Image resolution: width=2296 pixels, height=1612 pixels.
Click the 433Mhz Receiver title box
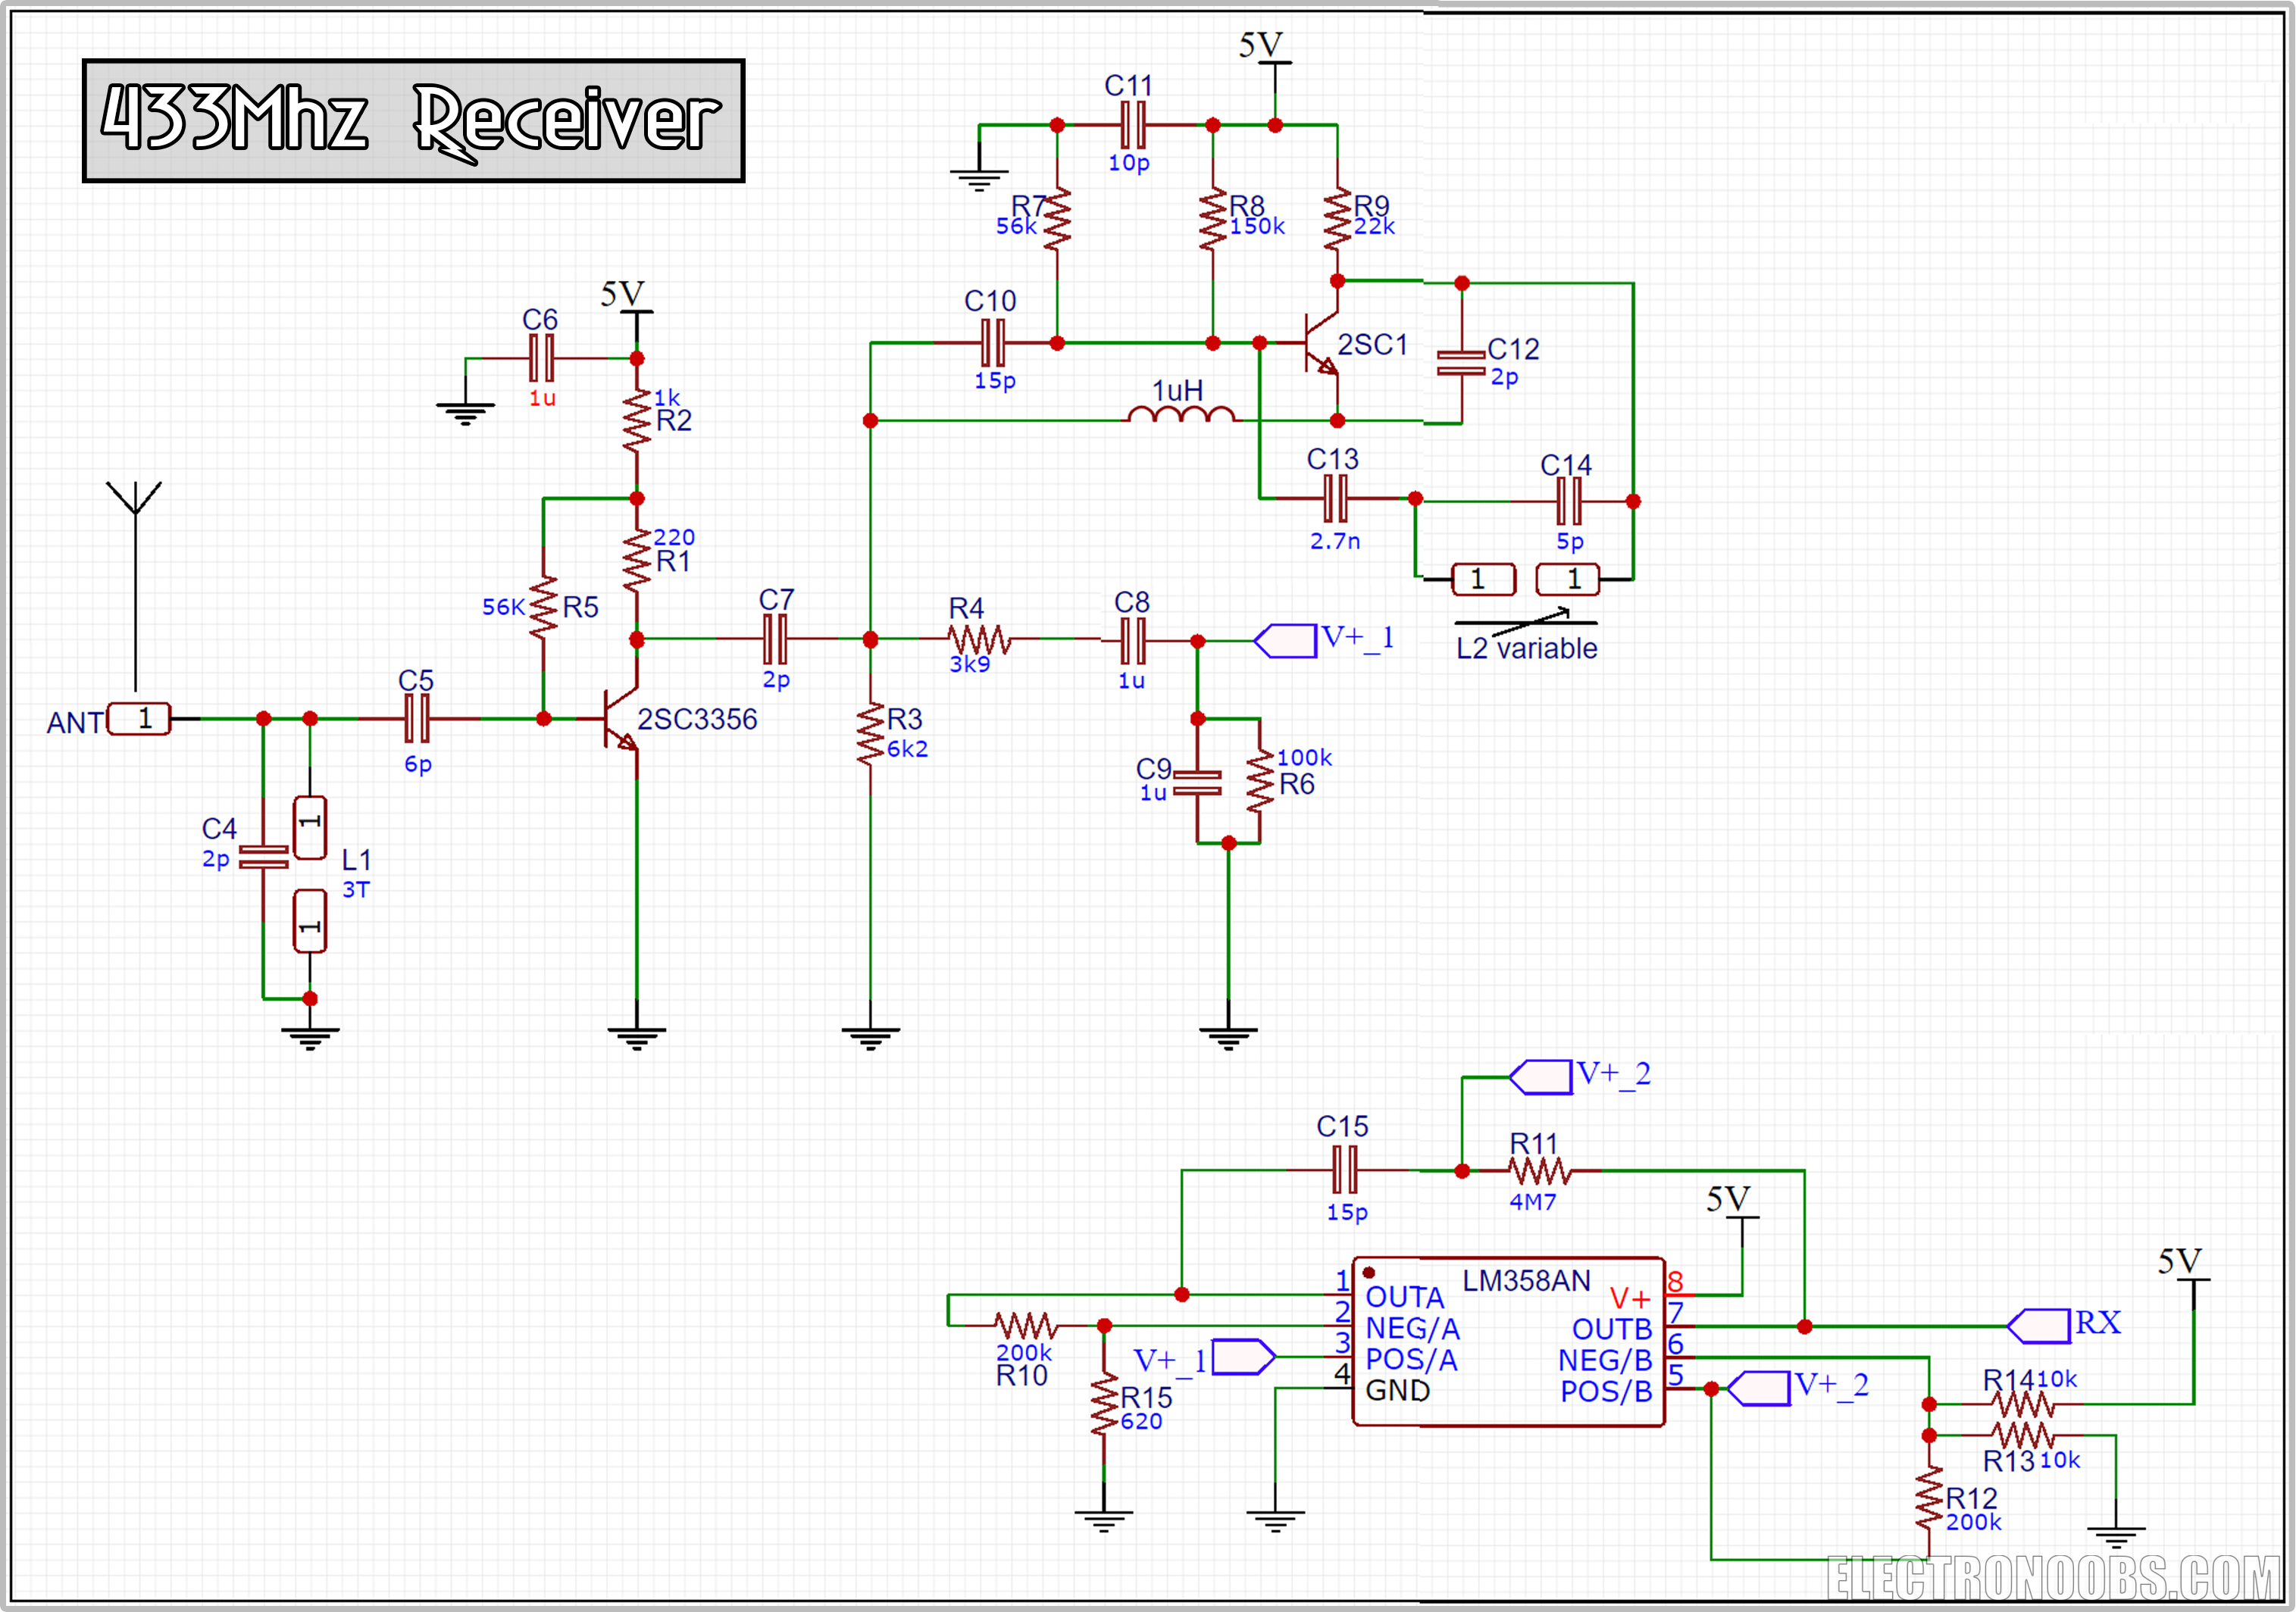(413, 120)
